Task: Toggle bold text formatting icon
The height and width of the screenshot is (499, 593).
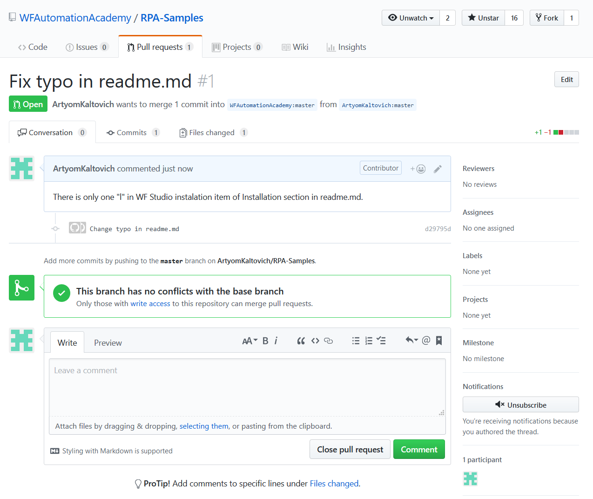Action: [265, 341]
